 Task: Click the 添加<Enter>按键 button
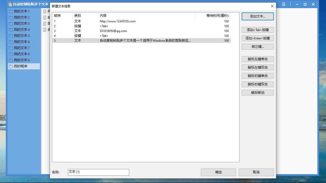point(257,38)
